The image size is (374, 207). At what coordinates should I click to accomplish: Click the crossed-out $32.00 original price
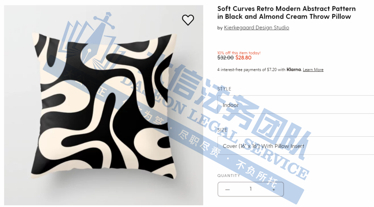(225, 58)
